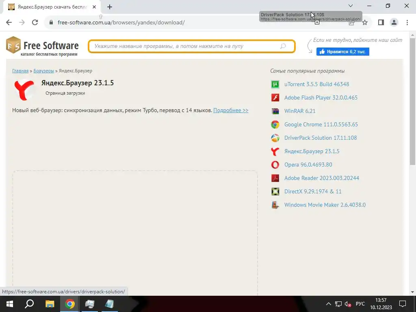Click the DriverPack Solution icon

275,138
